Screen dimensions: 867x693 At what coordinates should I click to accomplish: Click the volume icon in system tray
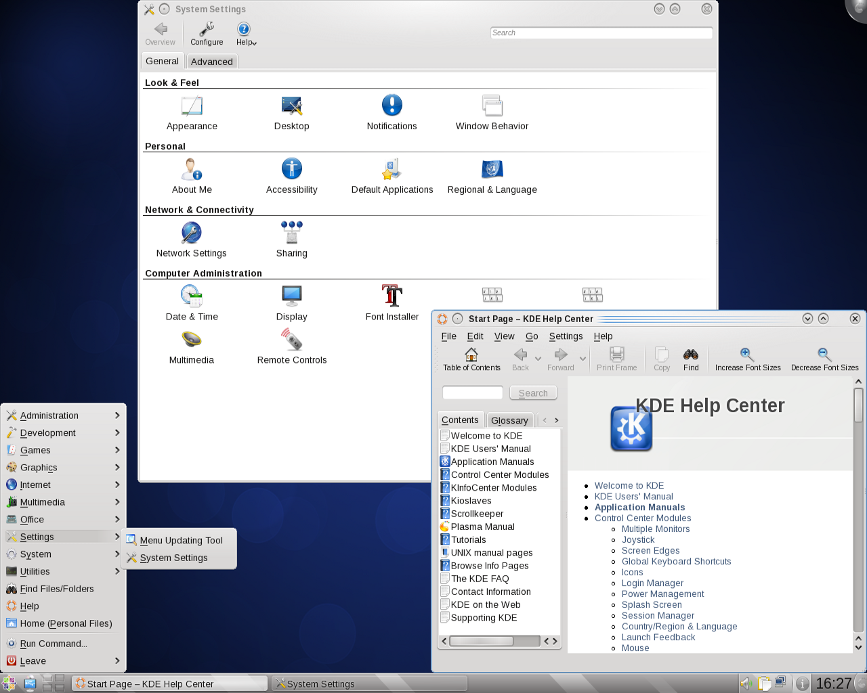tap(746, 684)
